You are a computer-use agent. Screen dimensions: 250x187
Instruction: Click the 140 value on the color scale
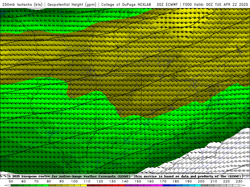click(x=125, y=181)
